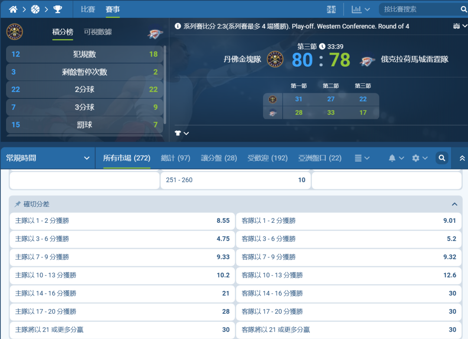Screen dimensions: 468x339
Task: Click Thunder small logo in quarter table
Action: tap(273, 113)
